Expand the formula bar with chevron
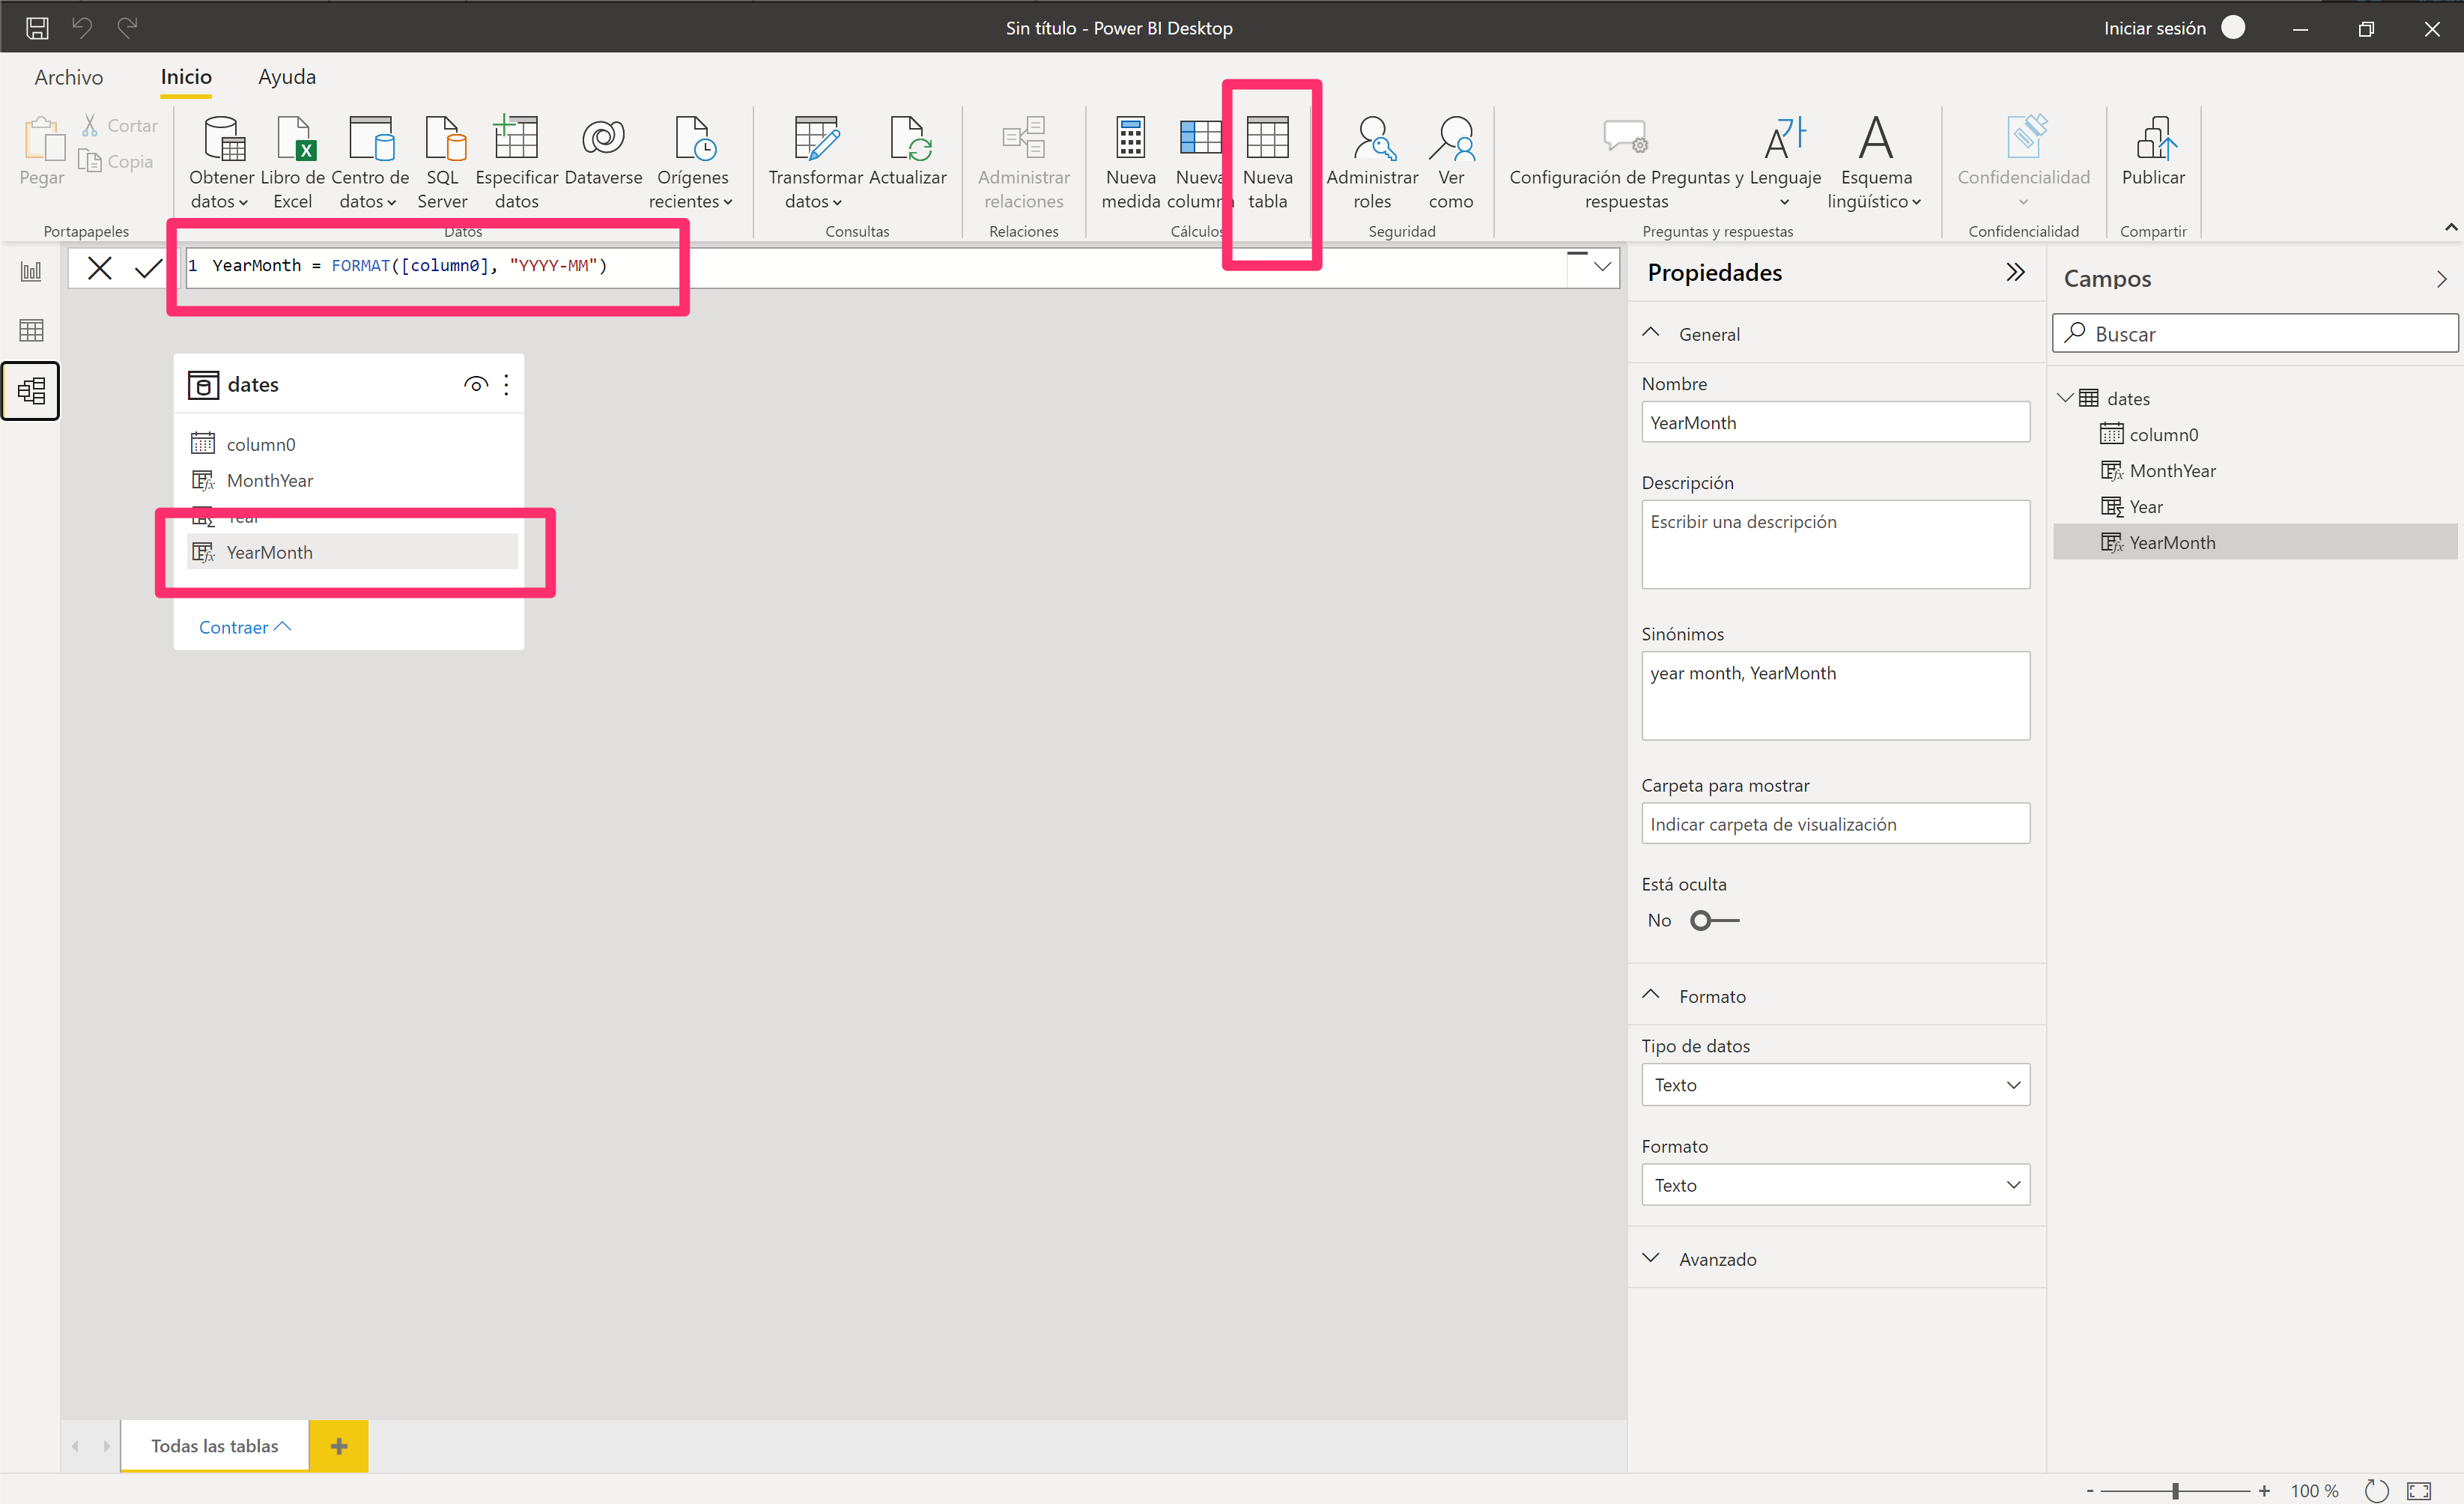This screenshot has width=2464, height=1504. pyautogui.click(x=1602, y=266)
